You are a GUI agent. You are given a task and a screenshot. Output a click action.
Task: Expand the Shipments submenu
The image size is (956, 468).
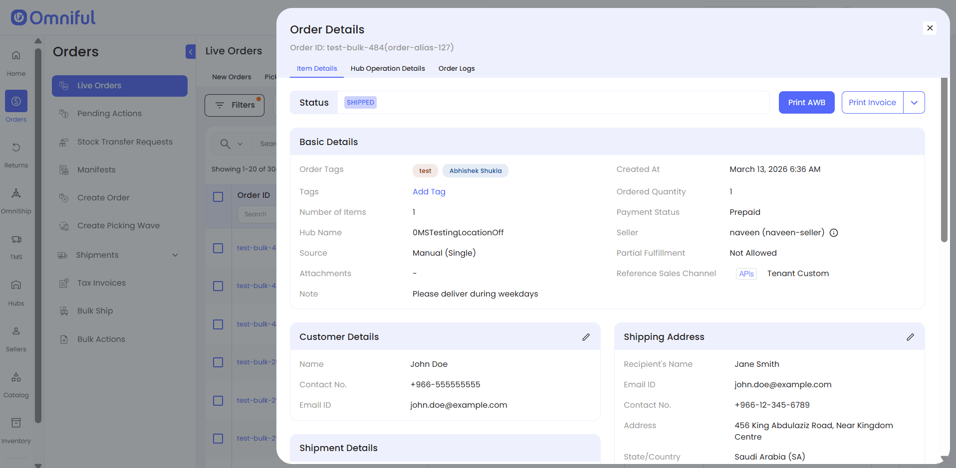[x=175, y=255]
